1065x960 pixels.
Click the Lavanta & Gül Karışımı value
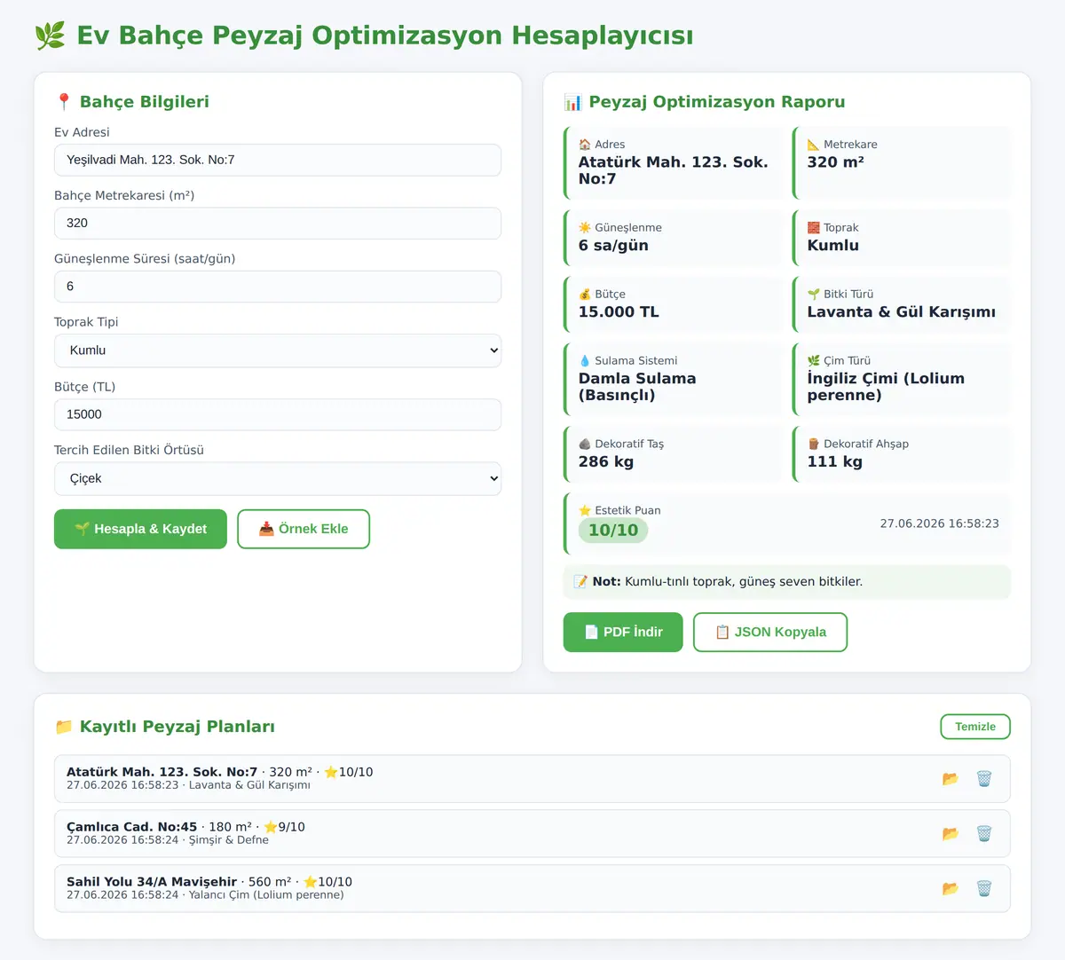coord(901,312)
